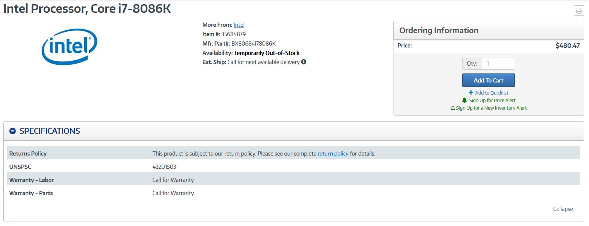Click the bell icon for New Inventory Alert
The height and width of the screenshot is (226, 589).
(453, 108)
